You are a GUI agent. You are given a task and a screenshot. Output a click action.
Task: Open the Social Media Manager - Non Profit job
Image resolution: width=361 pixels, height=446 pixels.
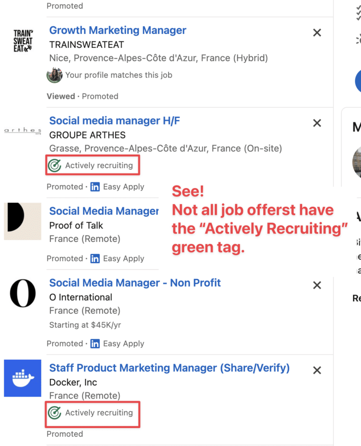point(135,282)
